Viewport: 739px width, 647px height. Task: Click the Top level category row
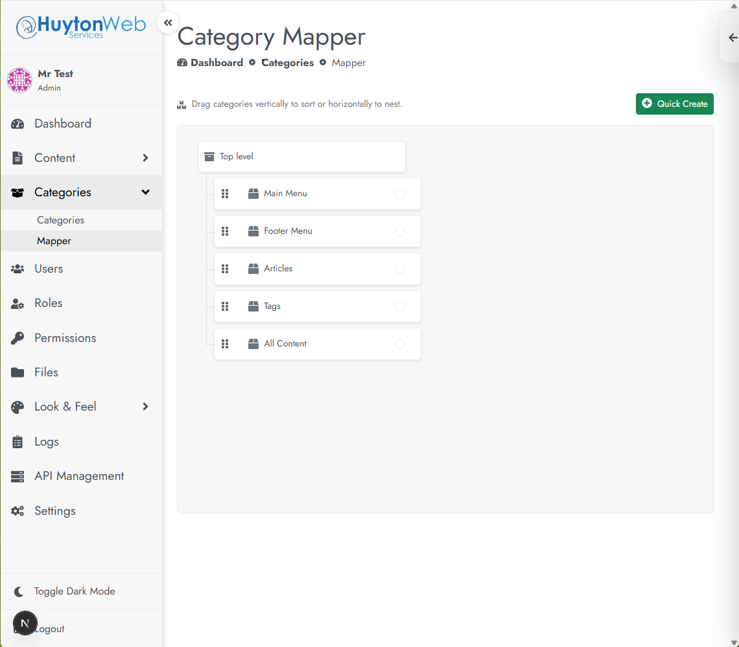tap(301, 157)
